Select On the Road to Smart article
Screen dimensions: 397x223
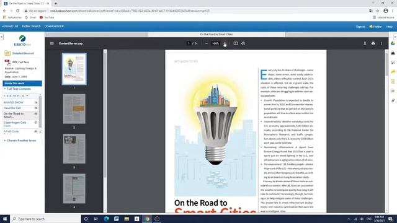coord(14,115)
